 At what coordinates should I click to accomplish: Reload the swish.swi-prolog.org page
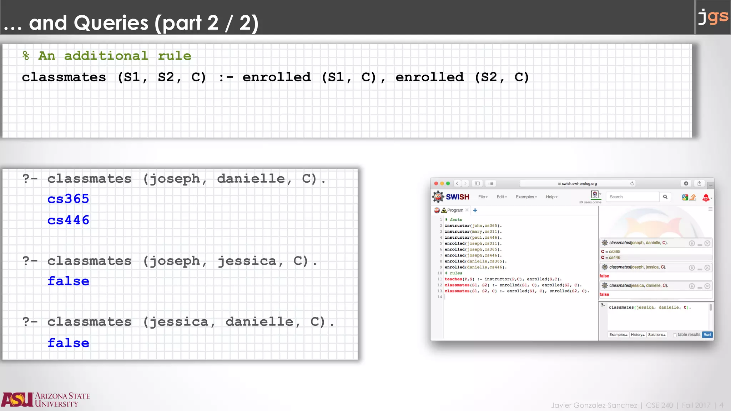coord(632,183)
